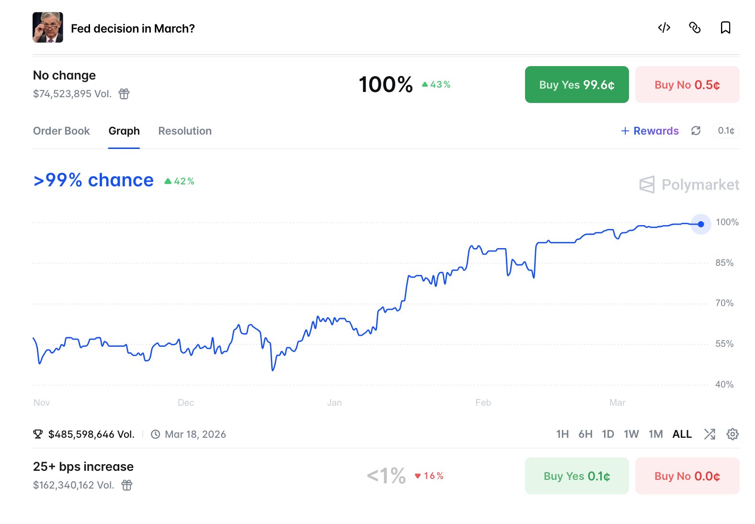
Task: Open the 0.1¢ tick size selector
Action: coord(726,131)
